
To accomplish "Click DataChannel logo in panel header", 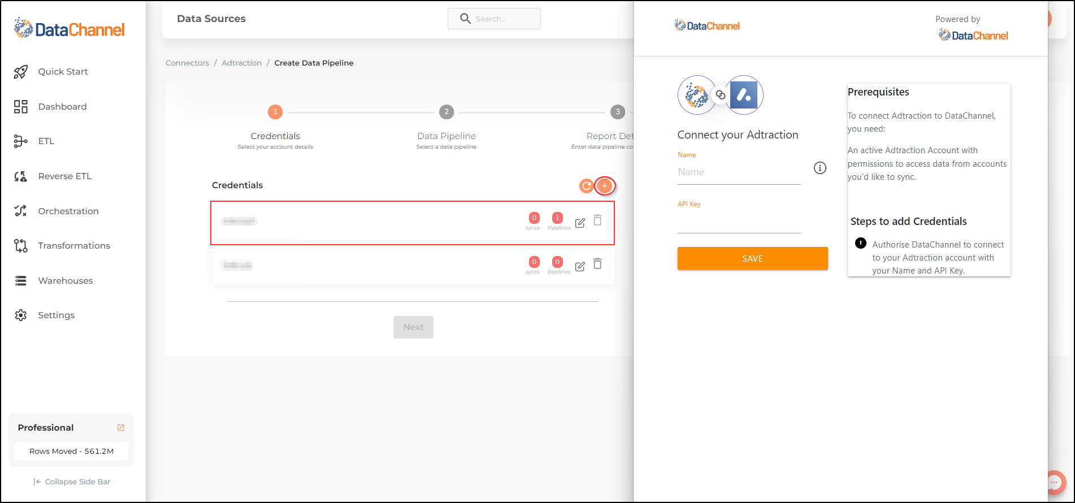I will (707, 25).
